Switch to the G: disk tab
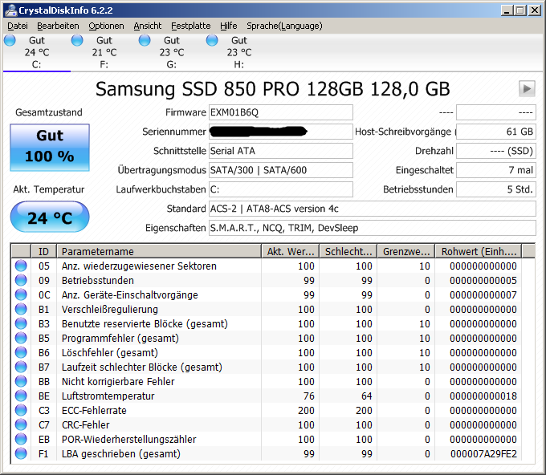The height and width of the screenshot is (475, 546). pos(172,52)
